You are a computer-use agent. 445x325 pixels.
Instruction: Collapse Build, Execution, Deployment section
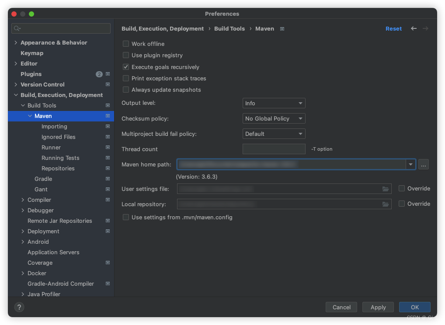click(x=16, y=95)
